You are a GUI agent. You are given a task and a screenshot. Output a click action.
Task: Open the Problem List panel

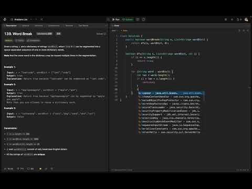(x=19, y=19)
